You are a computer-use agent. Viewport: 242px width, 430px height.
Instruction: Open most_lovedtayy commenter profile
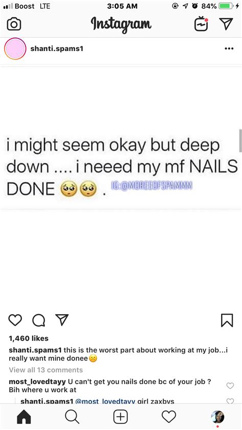tap(37, 381)
